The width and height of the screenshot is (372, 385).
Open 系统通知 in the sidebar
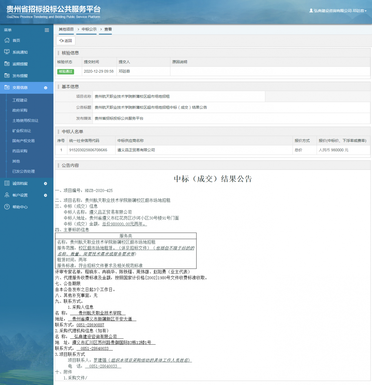(x=20, y=52)
